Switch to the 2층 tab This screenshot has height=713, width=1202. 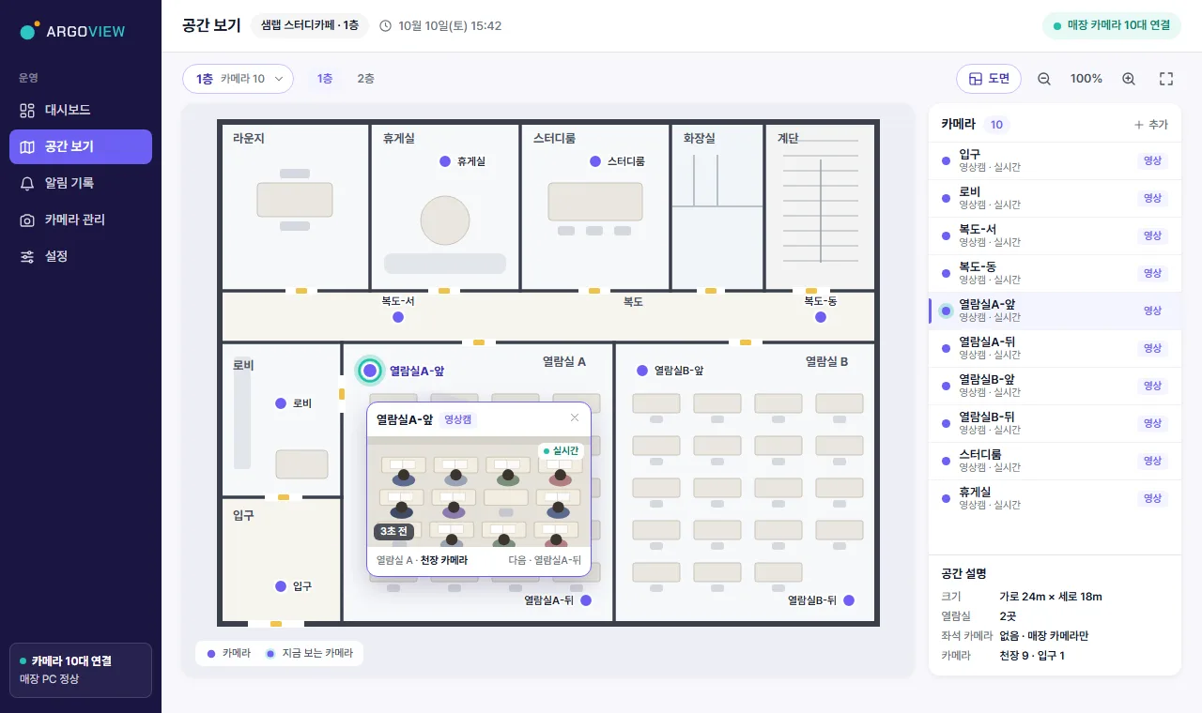point(365,79)
